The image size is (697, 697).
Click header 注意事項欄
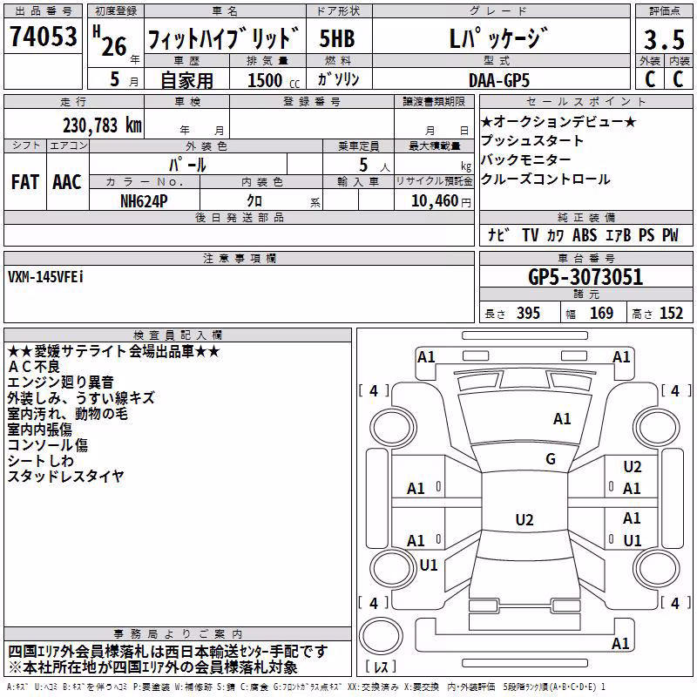[x=239, y=258]
